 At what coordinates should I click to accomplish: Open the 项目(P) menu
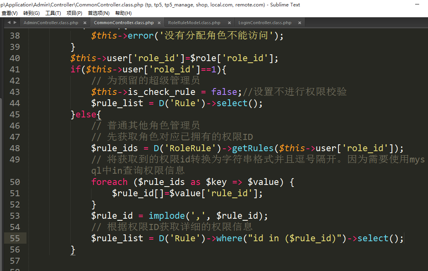[x=74, y=13]
